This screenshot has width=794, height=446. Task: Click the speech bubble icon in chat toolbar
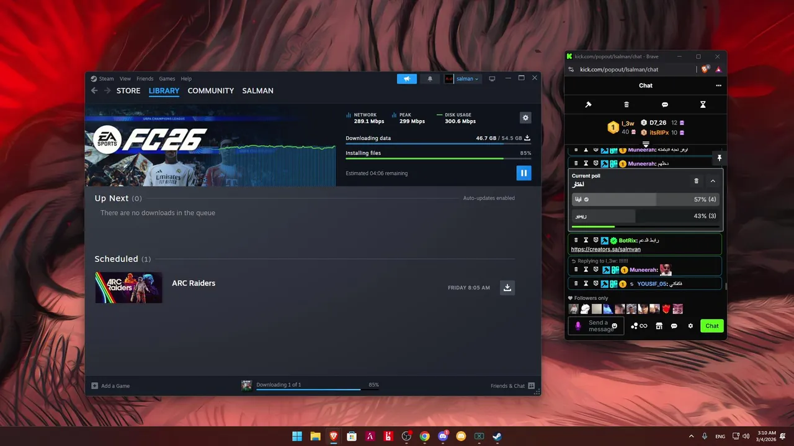(x=664, y=105)
